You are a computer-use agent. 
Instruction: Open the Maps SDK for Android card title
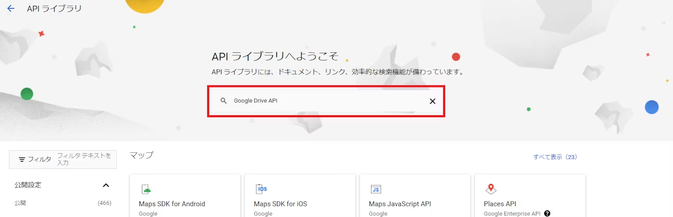tap(172, 204)
